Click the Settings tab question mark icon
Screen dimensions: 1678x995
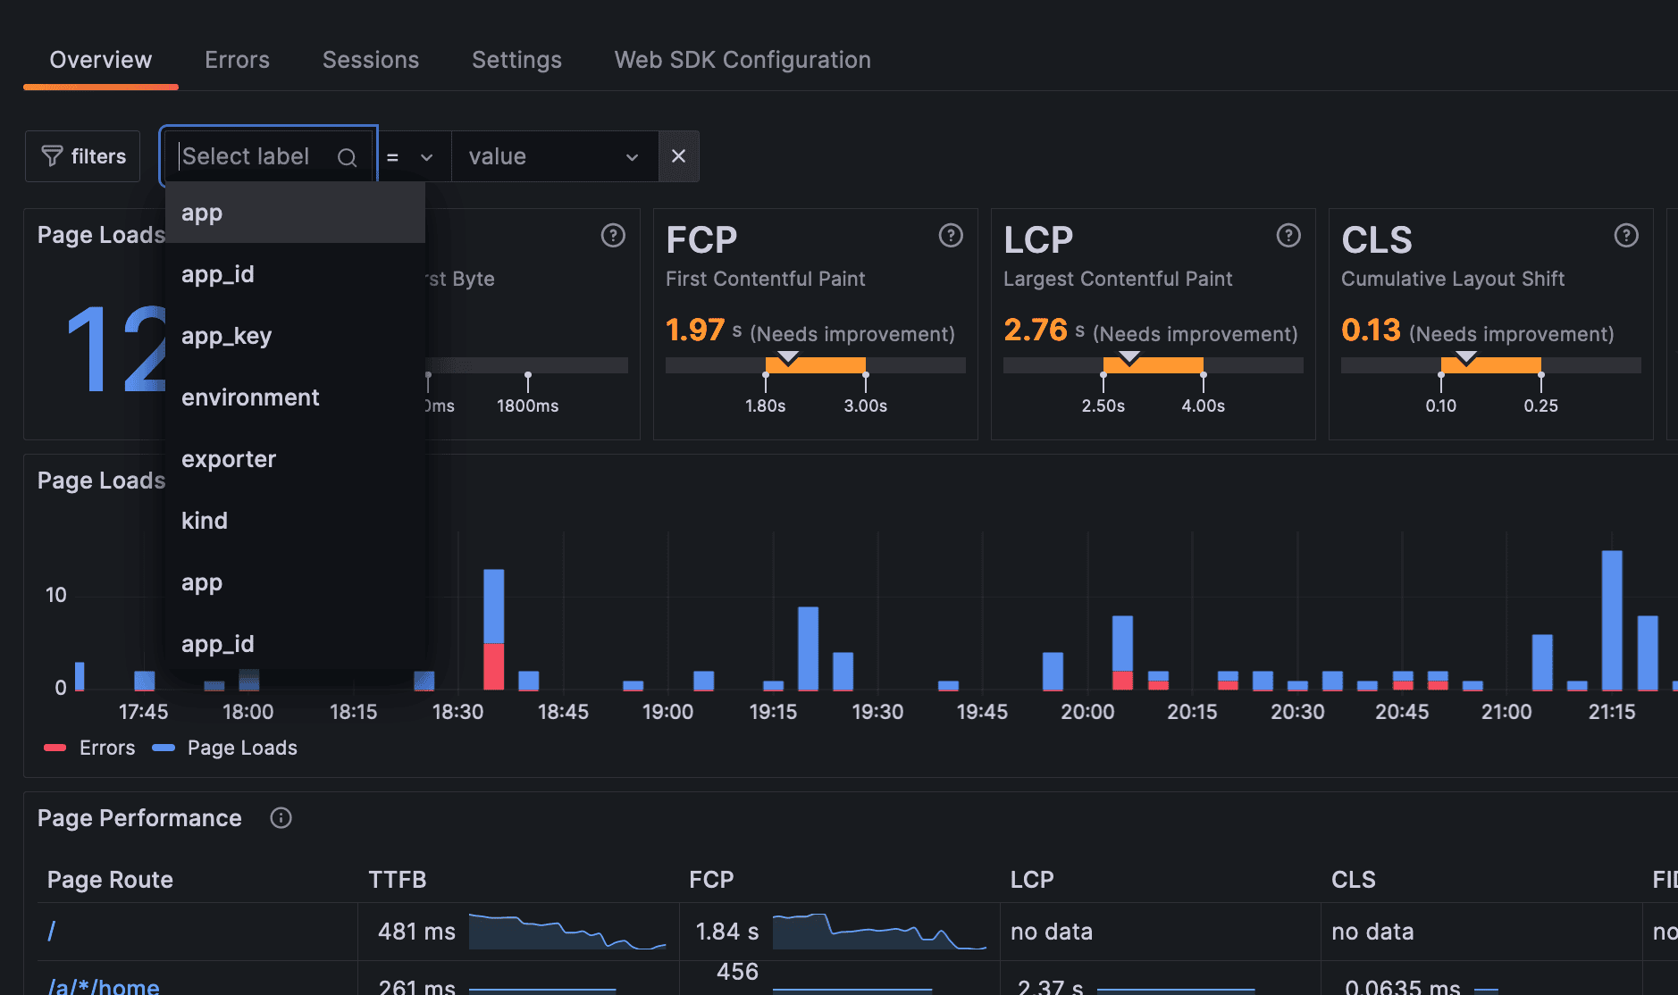[x=516, y=60]
